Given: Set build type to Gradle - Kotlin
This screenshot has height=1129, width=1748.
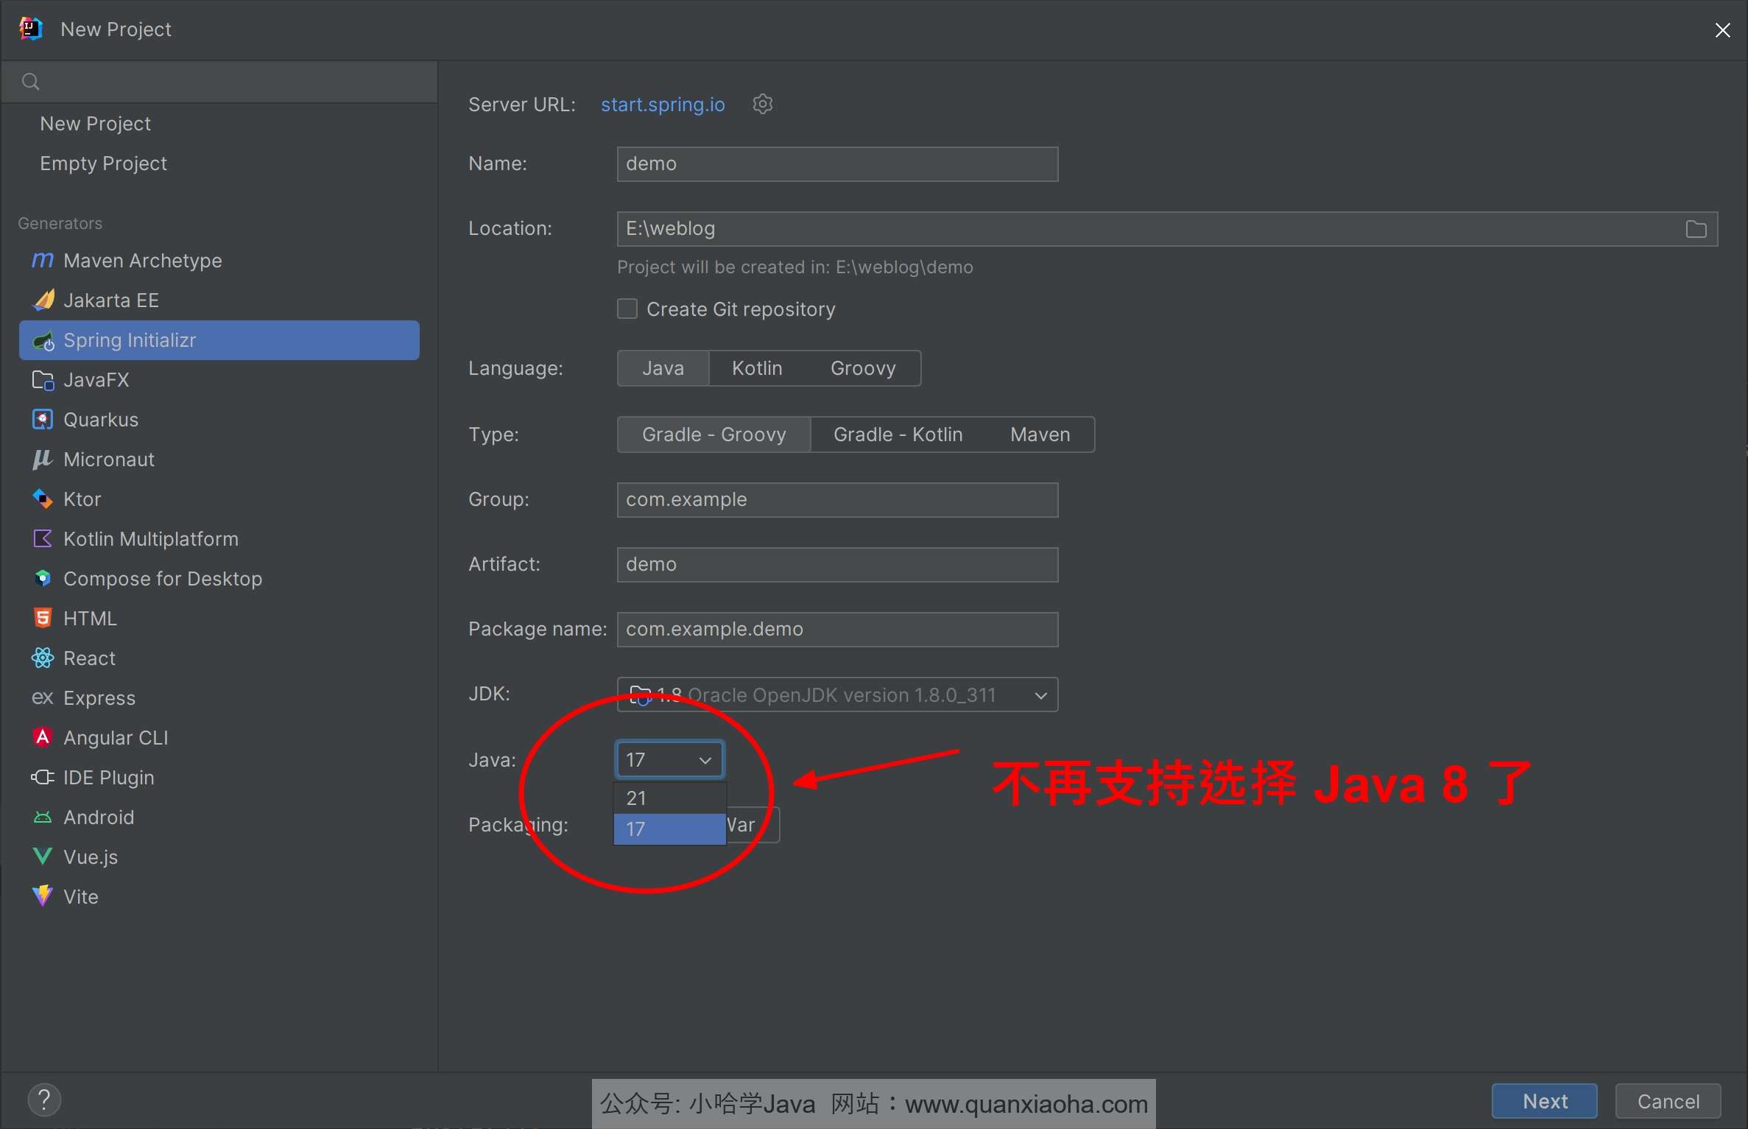Looking at the screenshot, I should click(898, 435).
